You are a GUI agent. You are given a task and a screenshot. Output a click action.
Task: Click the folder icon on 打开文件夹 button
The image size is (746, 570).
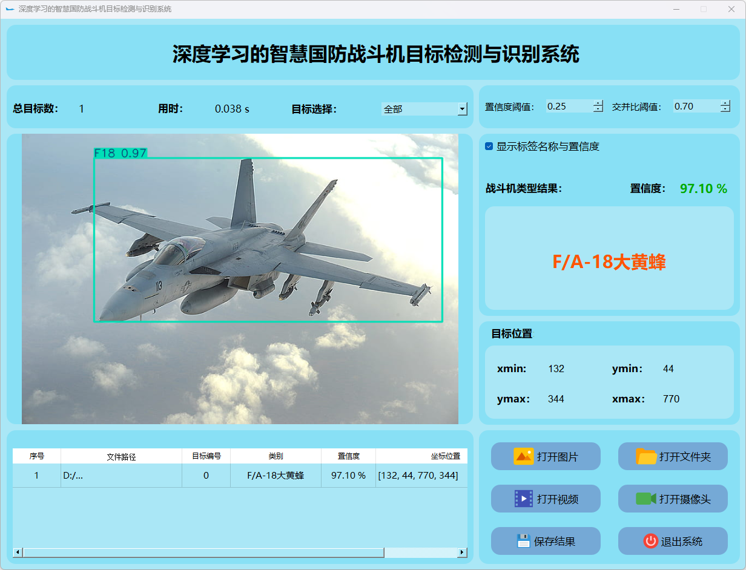646,456
